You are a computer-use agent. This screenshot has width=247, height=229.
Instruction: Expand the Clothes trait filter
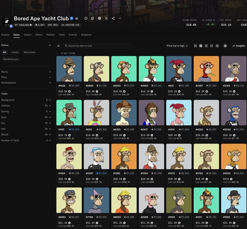coord(26,106)
